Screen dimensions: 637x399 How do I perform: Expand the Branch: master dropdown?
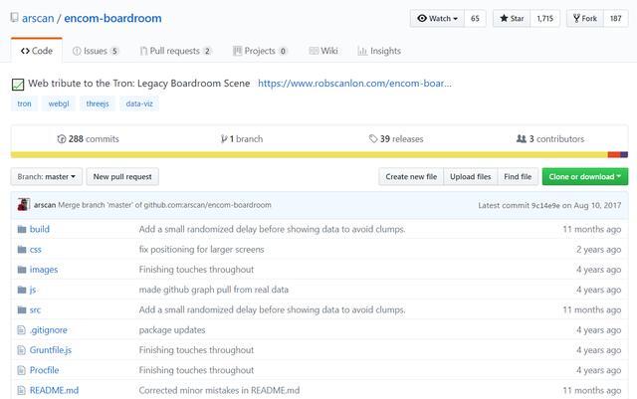coord(47,177)
